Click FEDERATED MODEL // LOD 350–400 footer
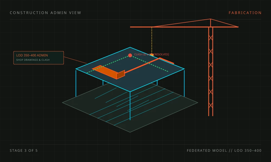This screenshot has height=162, width=271. (x=224, y=150)
